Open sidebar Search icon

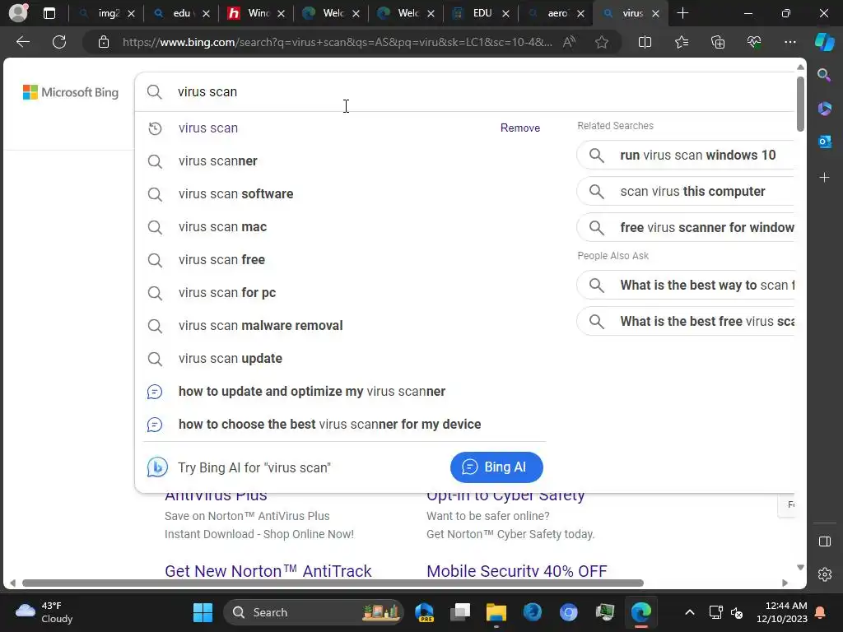824,75
